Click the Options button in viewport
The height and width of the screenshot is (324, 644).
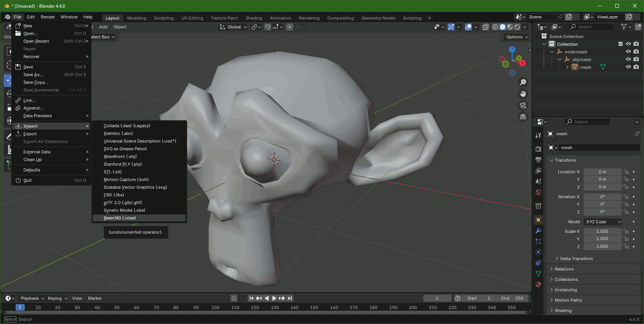[517, 37]
